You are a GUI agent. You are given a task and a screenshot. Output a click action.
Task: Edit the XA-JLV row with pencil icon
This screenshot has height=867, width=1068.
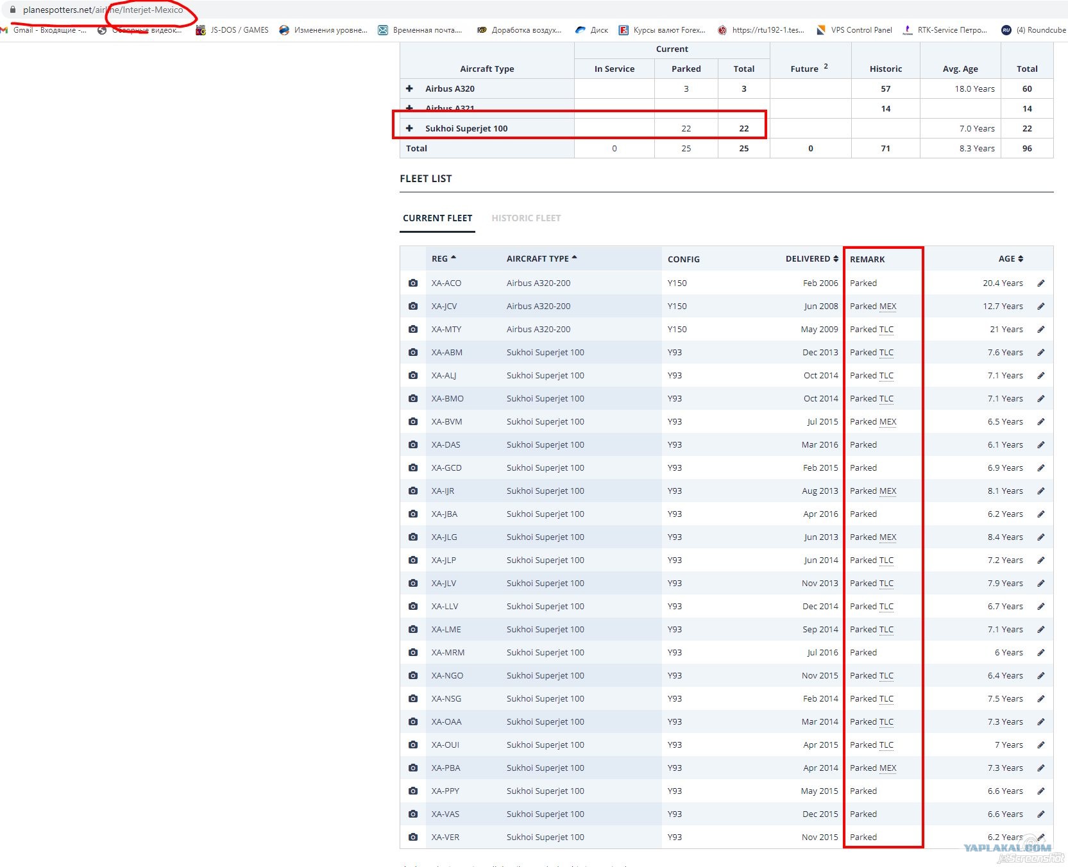1041,583
